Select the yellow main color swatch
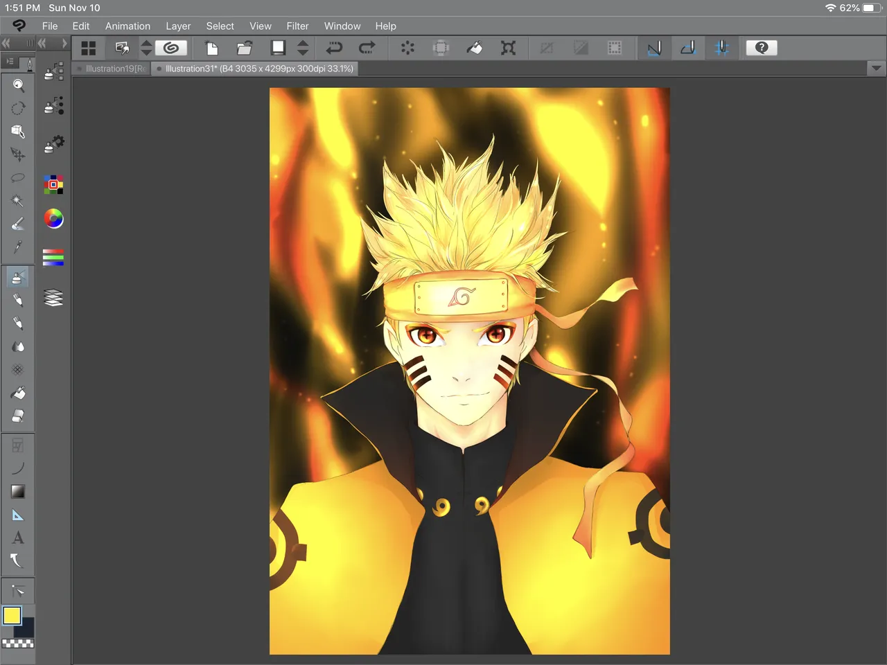Image resolution: width=887 pixels, height=665 pixels. (x=12, y=615)
